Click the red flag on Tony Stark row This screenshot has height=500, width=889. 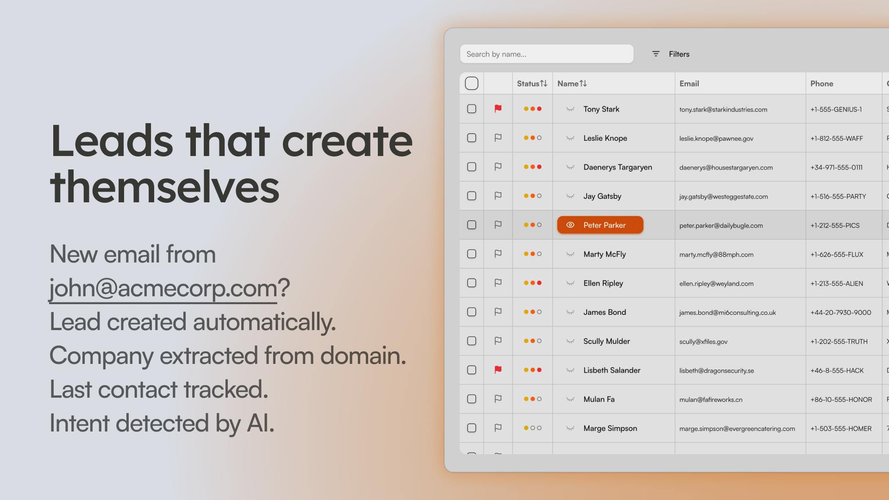498,109
